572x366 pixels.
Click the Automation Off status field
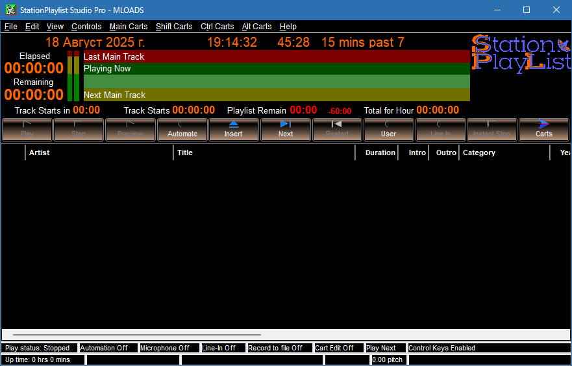(108, 348)
